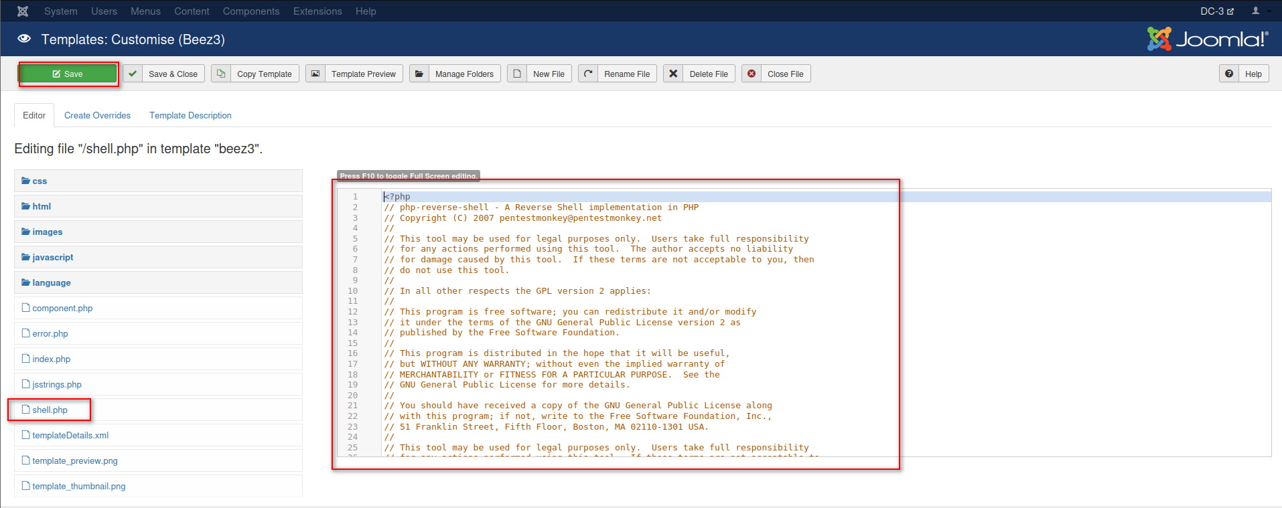This screenshot has height=508, width=1282.
Task: Click the file icon beside template_thumbnail.png
Action: click(26, 486)
